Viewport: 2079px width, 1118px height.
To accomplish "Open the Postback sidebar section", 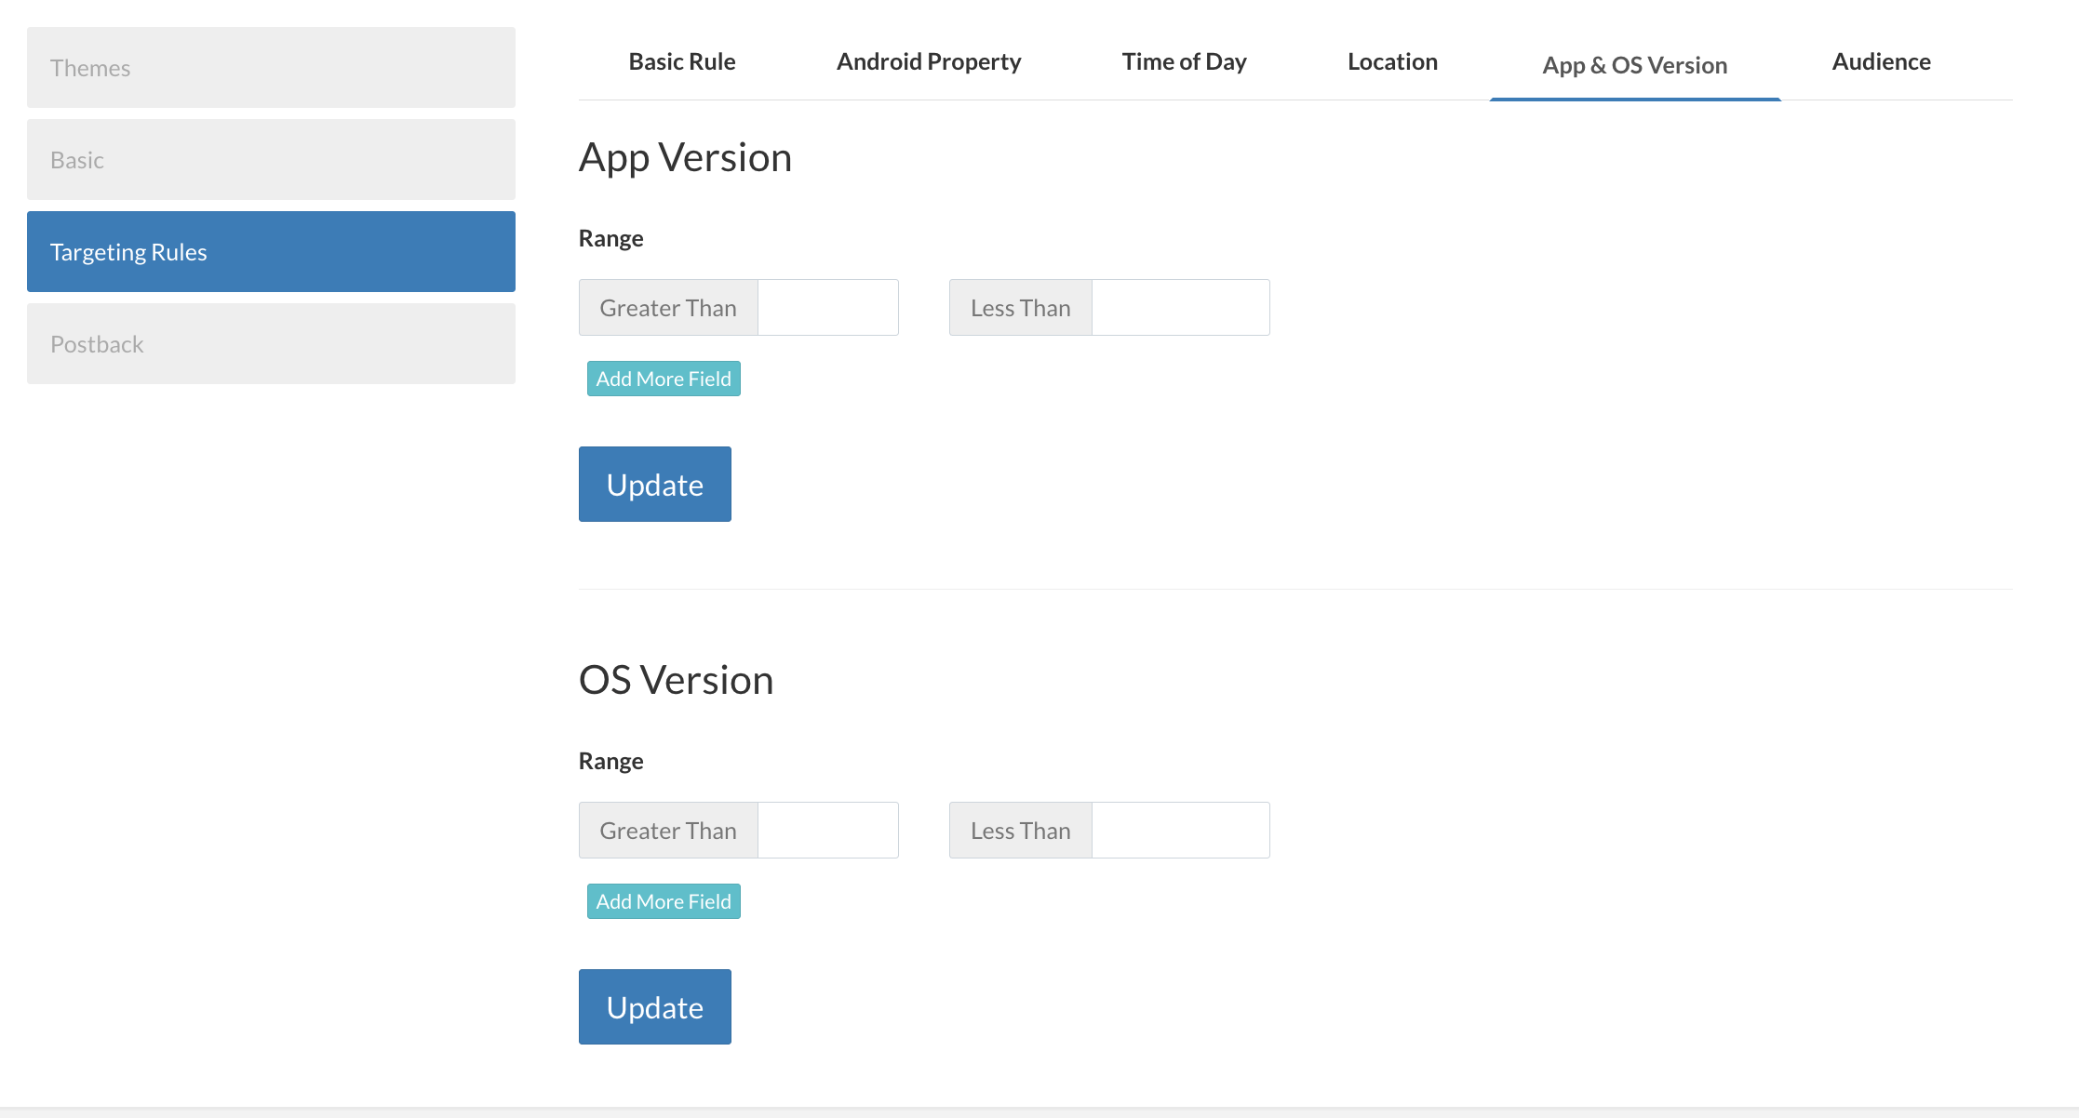I will click(270, 344).
